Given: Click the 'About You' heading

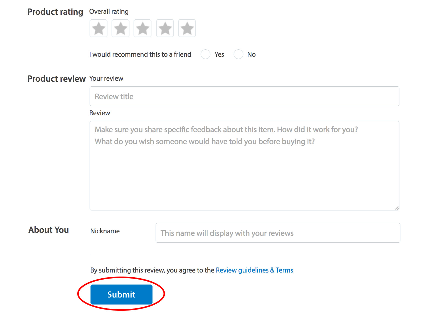Looking at the screenshot, I should pos(48,230).
